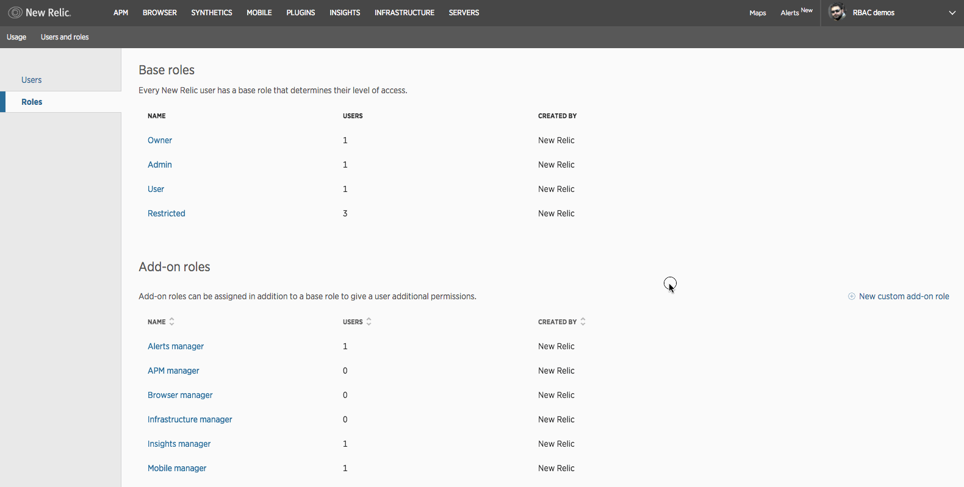Click user count in Alerts manager row
964x487 pixels.
click(345, 346)
